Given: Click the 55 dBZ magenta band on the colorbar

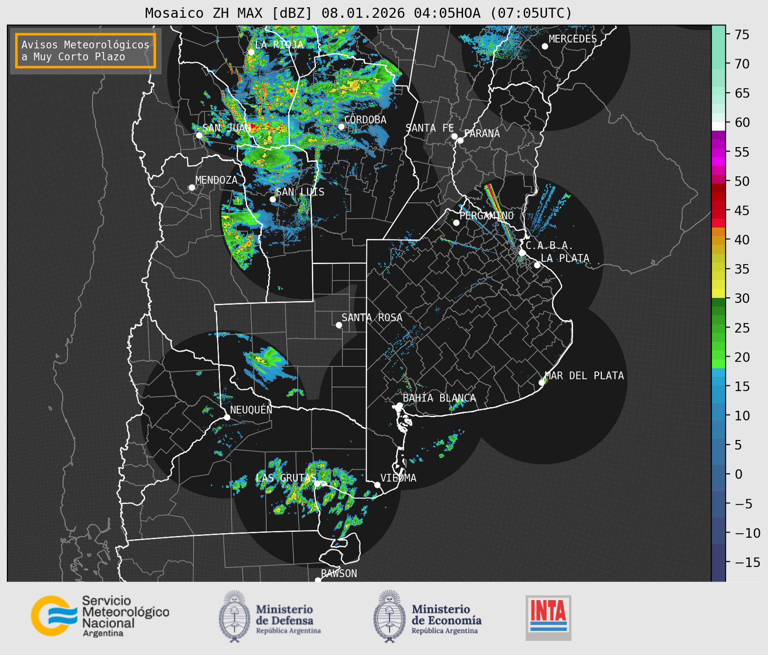Looking at the screenshot, I should 718,152.
